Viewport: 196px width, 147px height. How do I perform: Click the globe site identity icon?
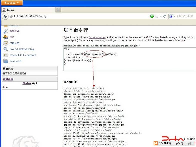click(11, 16)
